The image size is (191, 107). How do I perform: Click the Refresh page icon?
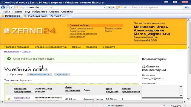(109, 7)
